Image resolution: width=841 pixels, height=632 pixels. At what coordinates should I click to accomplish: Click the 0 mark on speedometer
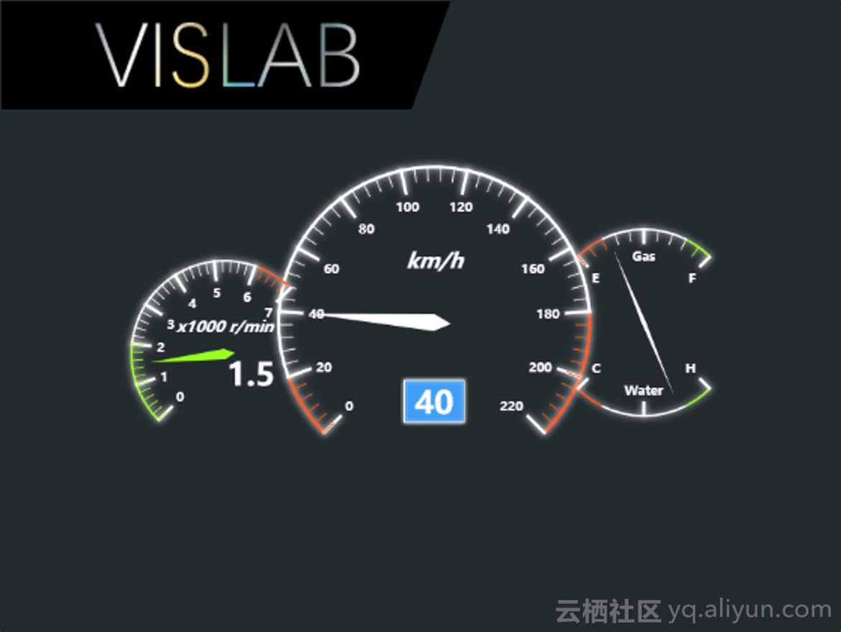[349, 406]
